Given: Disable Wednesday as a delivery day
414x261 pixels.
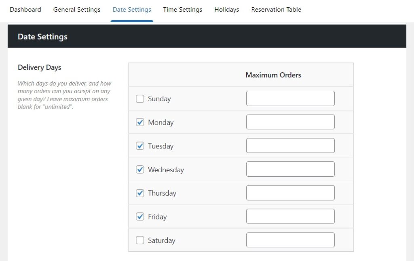Looking at the screenshot, I should tap(140, 169).
